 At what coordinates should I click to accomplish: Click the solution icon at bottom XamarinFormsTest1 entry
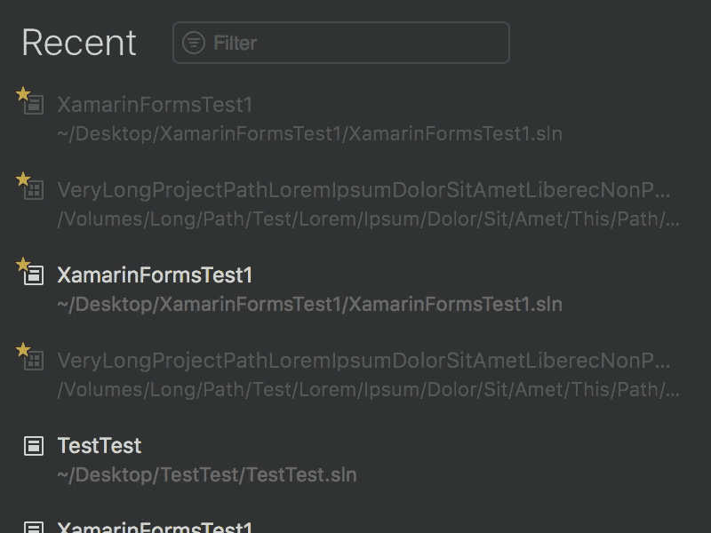32,526
